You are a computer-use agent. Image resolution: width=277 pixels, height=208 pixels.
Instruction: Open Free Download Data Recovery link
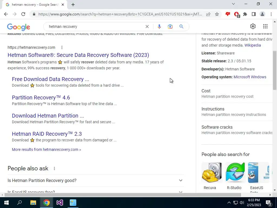pos(51,79)
